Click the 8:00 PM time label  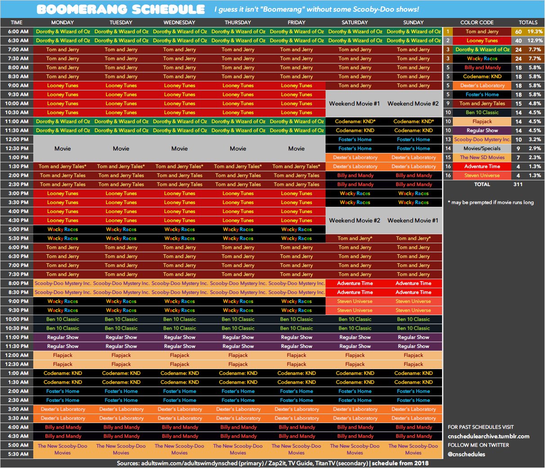[17, 283]
